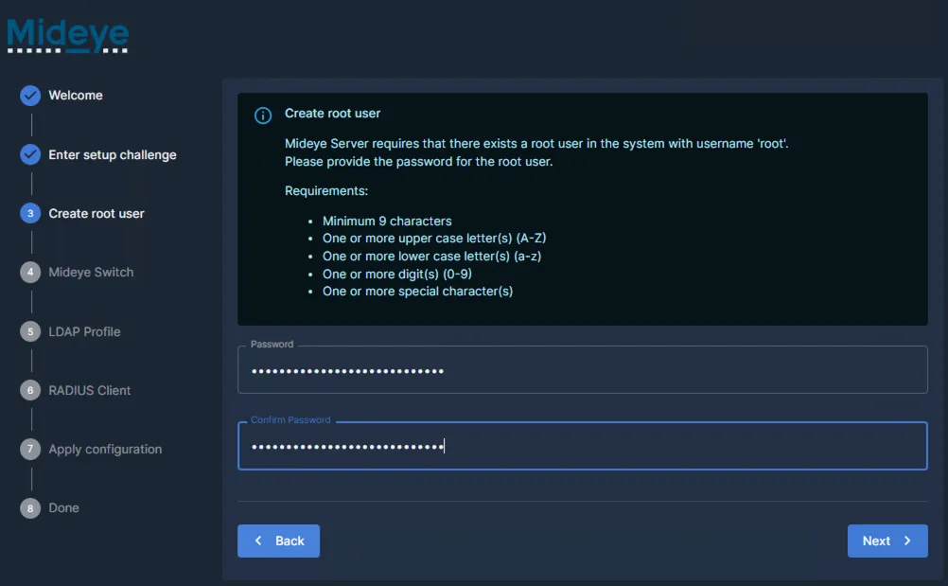Click the step 5 LDAP Profile circle
The width and height of the screenshot is (948, 586).
pos(28,331)
